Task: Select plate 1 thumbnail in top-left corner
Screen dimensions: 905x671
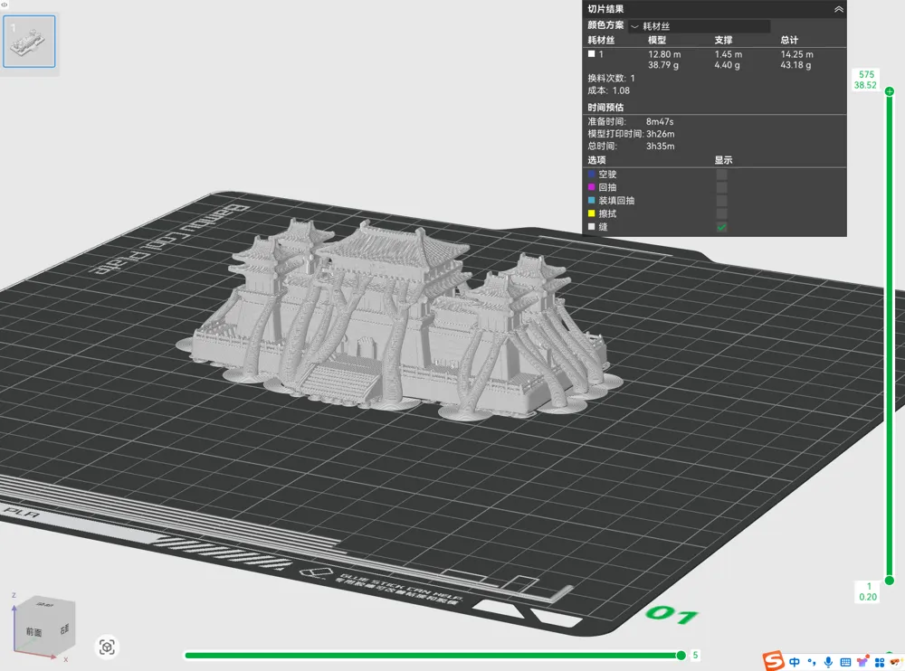Action: click(x=30, y=42)
